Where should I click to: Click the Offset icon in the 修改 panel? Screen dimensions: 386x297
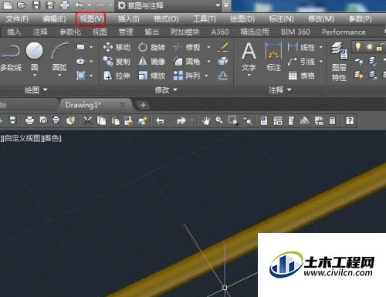(223, 76)
